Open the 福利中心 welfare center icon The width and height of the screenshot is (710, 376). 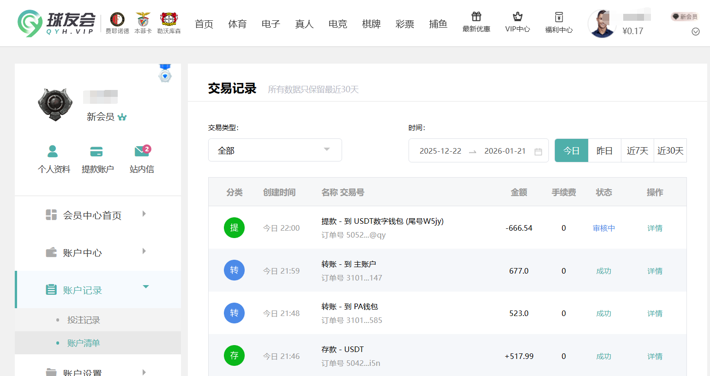(559, 22)
